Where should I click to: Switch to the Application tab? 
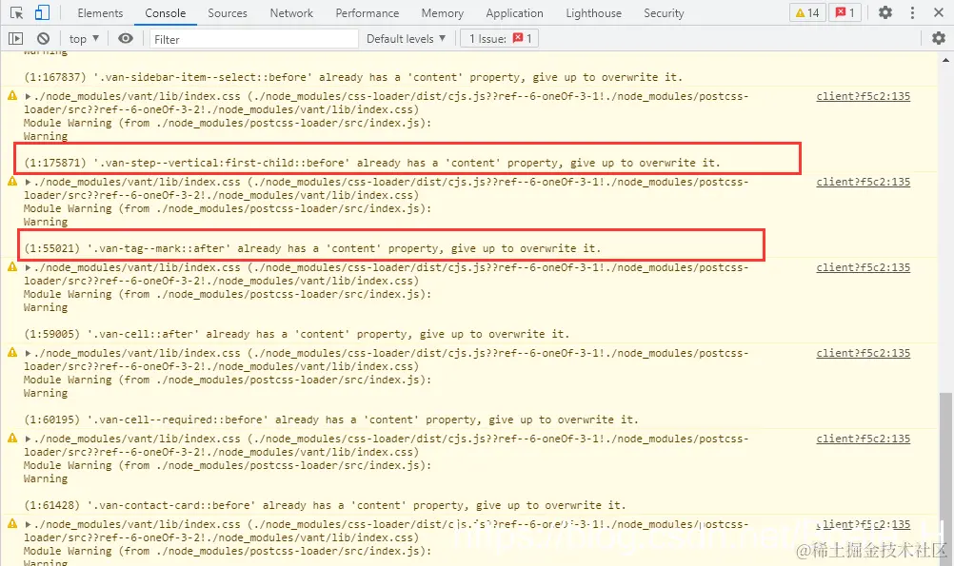514,12
